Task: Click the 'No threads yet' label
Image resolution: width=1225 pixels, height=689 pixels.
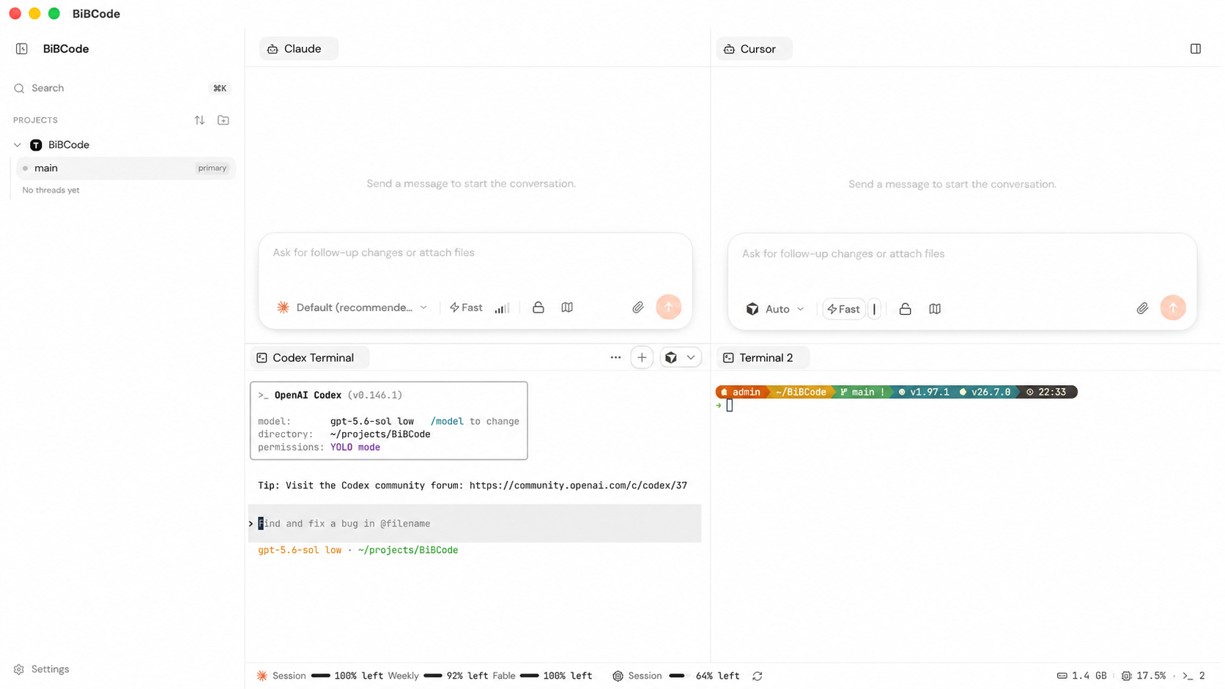Action: [51, 190]
